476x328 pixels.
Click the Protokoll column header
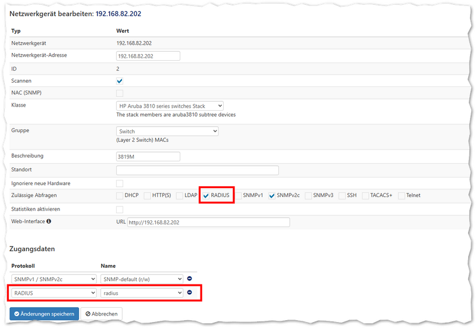click(x=23, y=265)
